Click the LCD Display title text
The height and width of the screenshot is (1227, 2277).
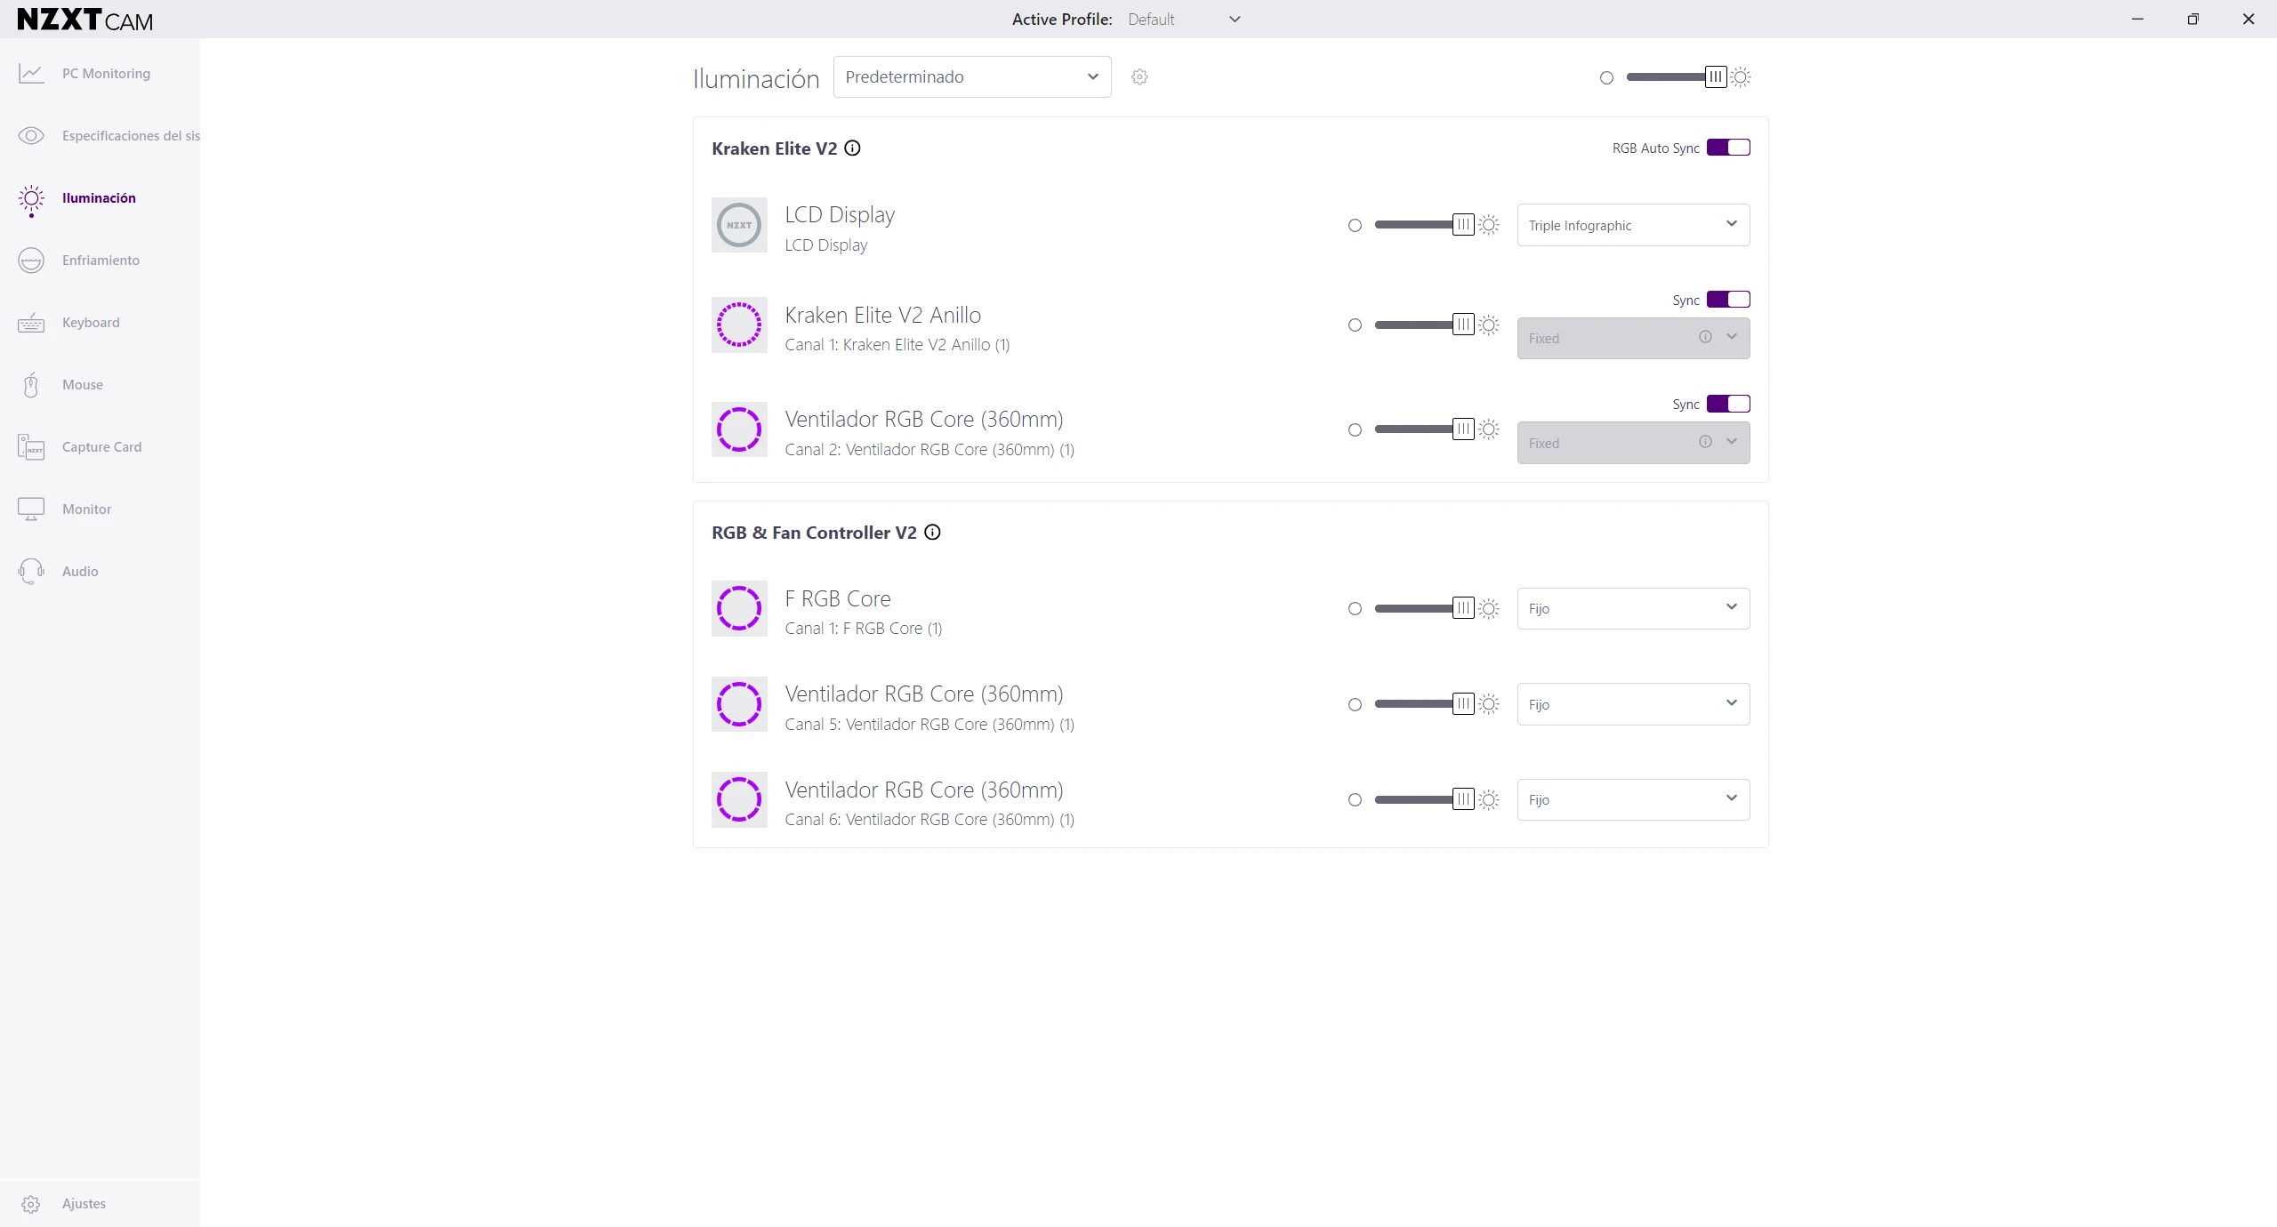(x=840, y=215)
